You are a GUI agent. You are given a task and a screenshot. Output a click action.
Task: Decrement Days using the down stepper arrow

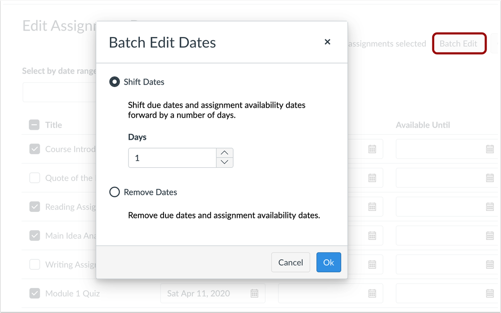click(x=225, y=162)
